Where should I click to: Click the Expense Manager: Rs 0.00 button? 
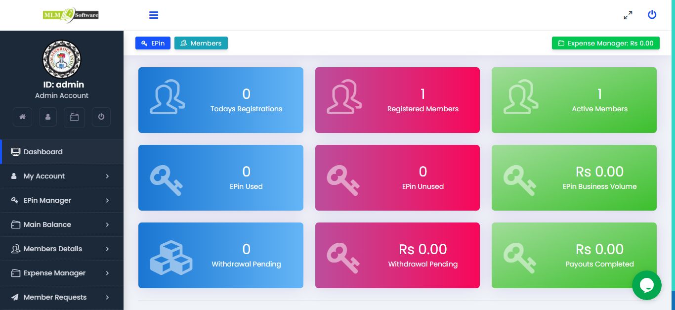[606, 43]
